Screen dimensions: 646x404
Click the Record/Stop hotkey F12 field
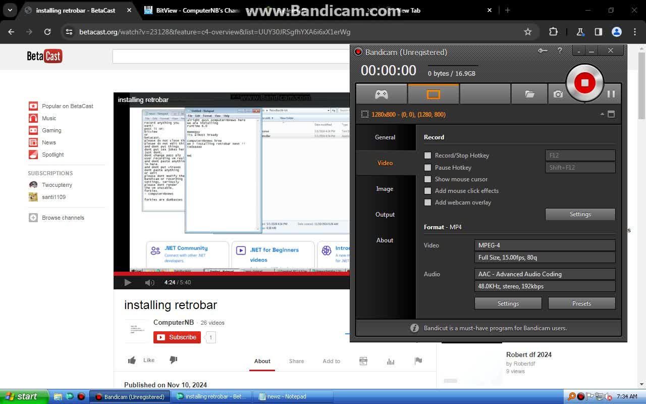coord(580,156)
